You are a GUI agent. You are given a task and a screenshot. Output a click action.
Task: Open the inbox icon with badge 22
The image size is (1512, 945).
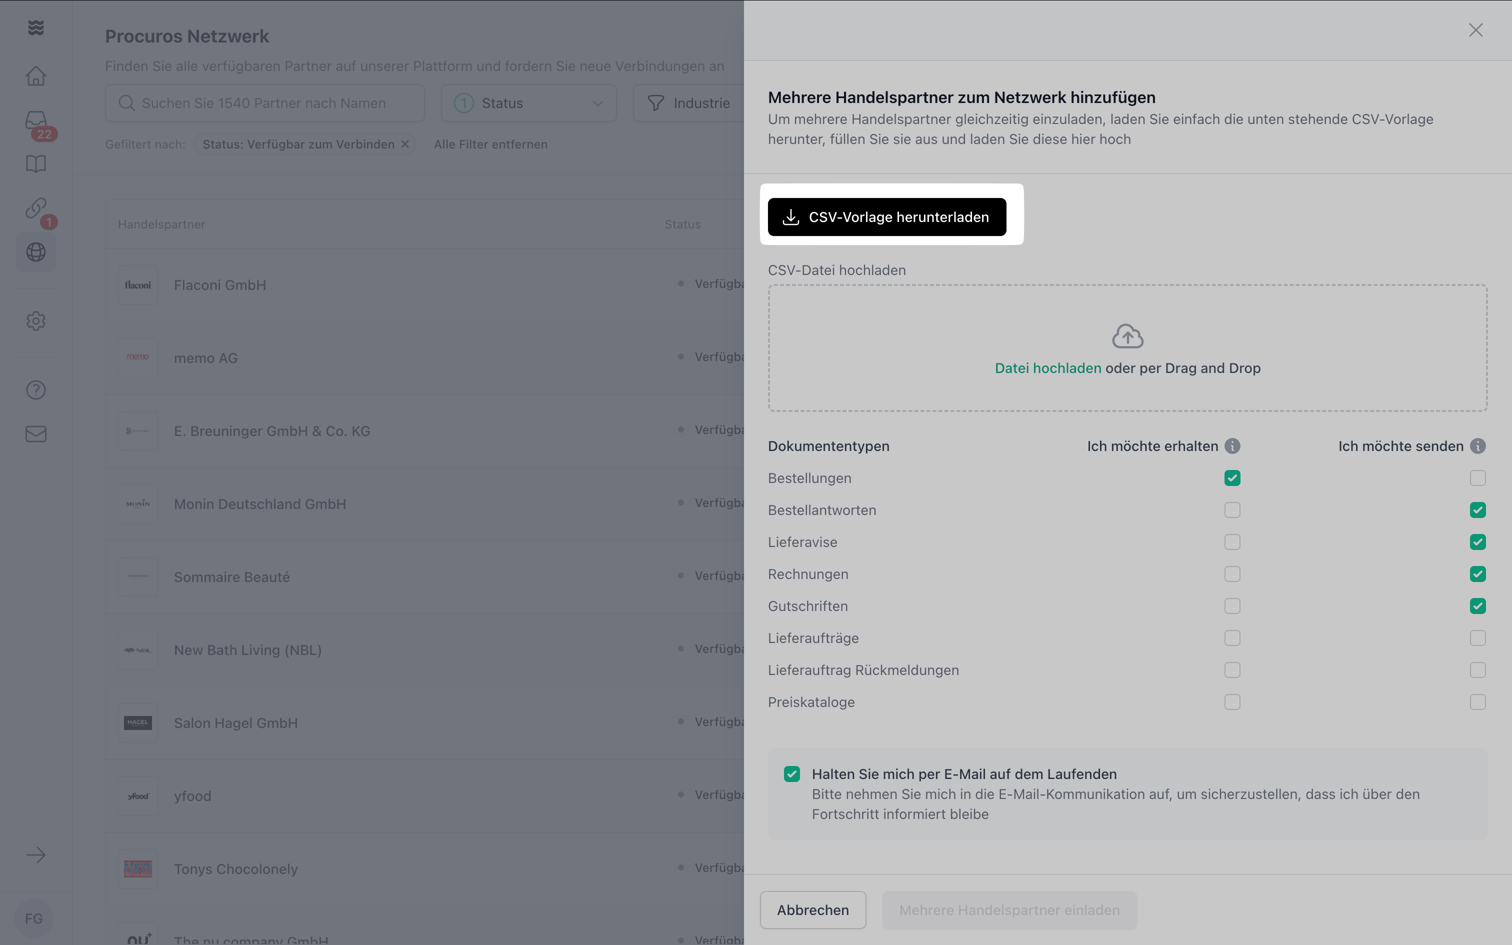[35, 120]
